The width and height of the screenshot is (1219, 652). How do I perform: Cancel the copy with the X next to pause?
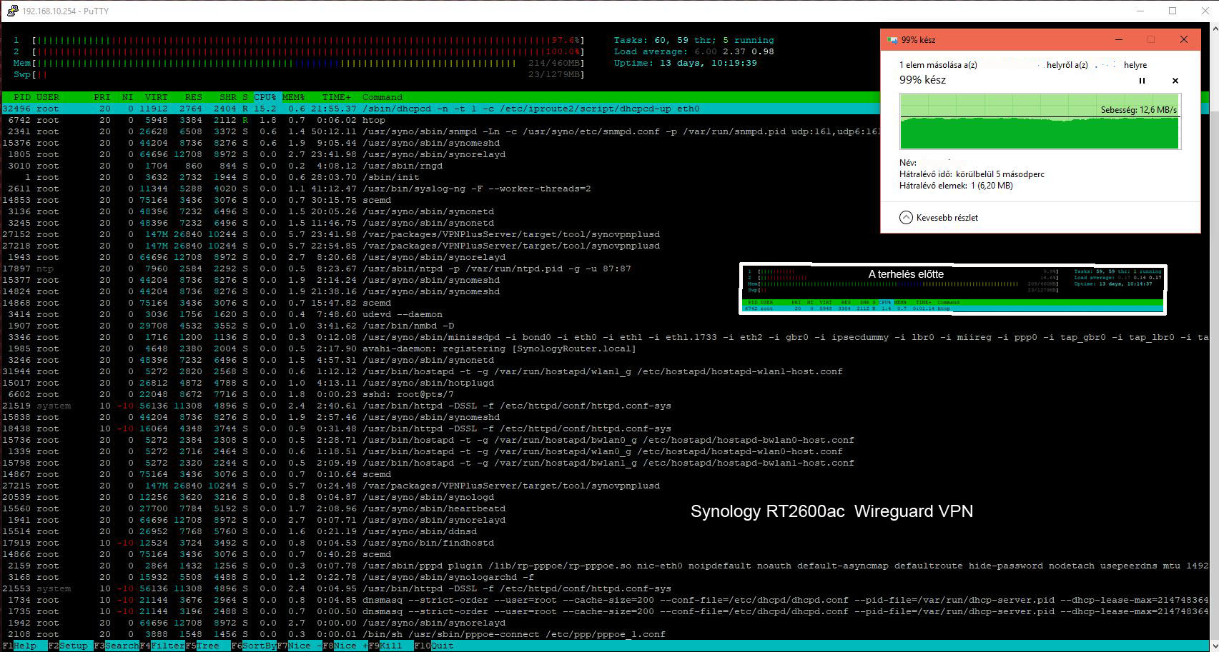(x=1175, y=81)
